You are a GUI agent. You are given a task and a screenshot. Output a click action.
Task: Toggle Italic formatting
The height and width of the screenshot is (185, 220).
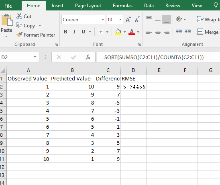point(74,32)
